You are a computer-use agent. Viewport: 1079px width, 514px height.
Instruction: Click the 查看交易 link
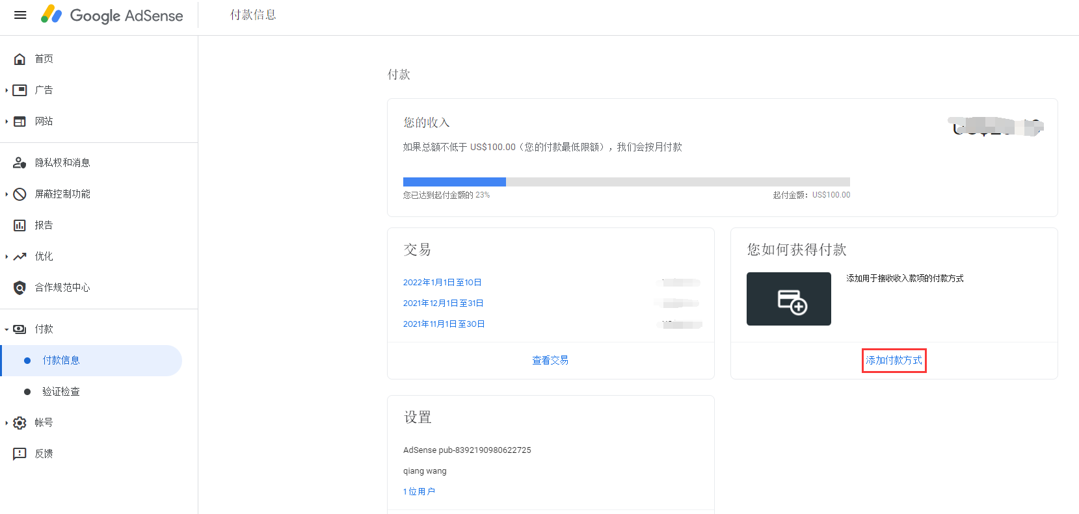click(550, 361)
